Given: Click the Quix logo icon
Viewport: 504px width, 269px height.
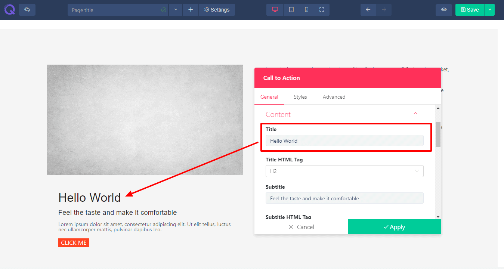Looking at the screenshot, I should tap(9, 9).
